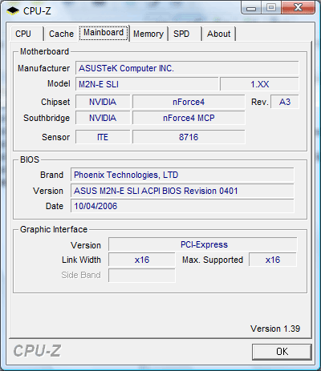Click the NVIDIA chipset vendor field

click(x=103, y=102)
